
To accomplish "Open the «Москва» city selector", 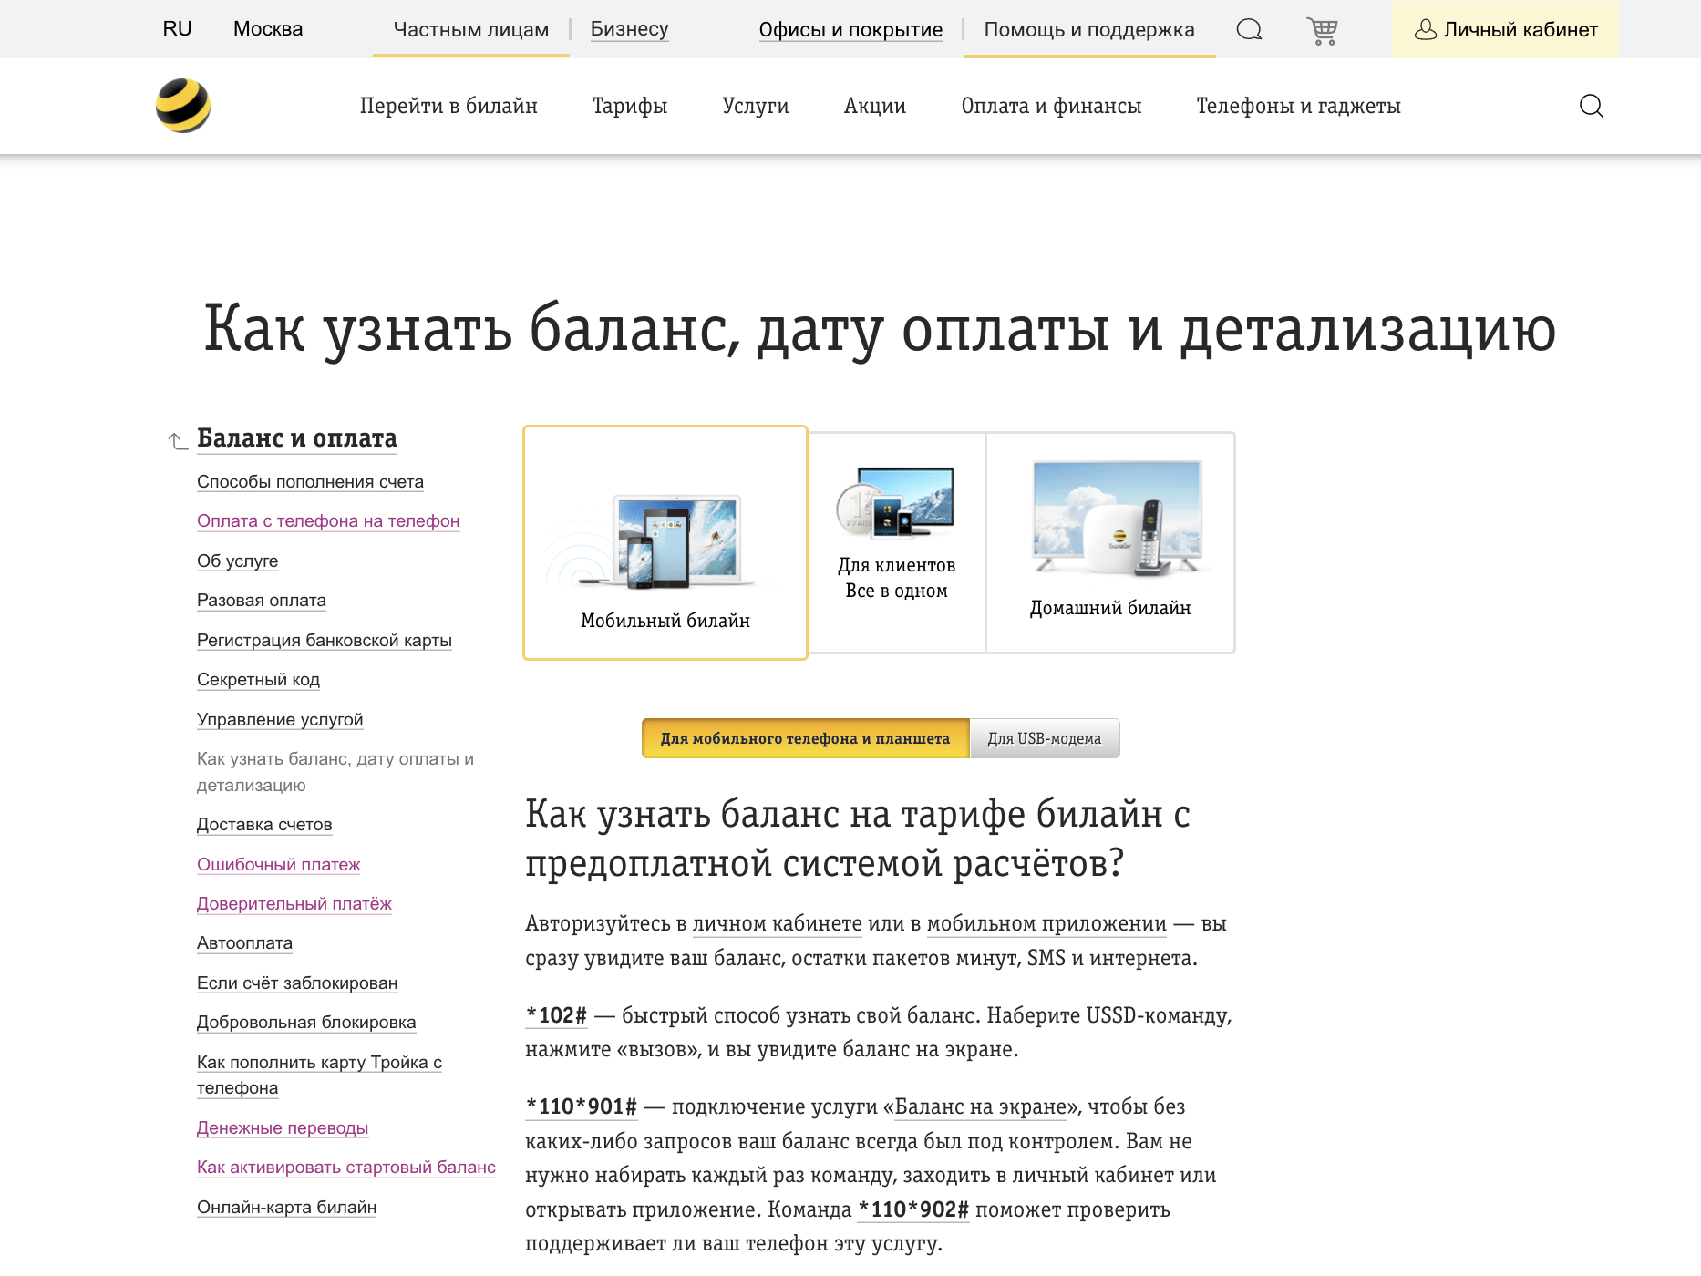I will [267, 28].
